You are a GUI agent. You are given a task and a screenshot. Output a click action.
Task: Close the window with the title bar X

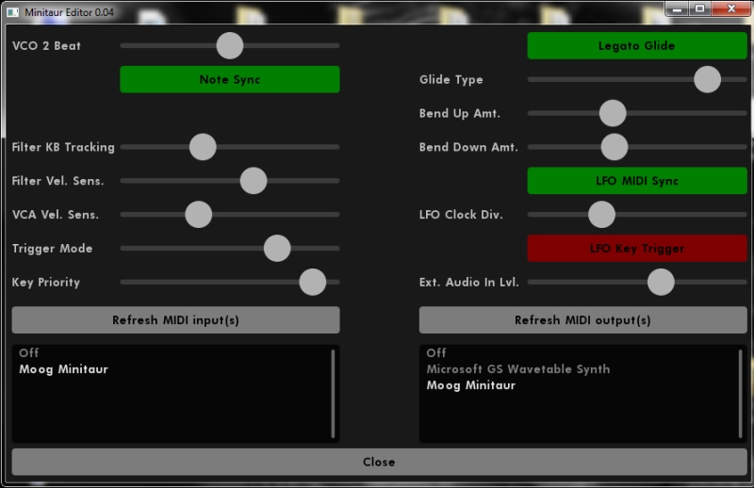point(731,9)
